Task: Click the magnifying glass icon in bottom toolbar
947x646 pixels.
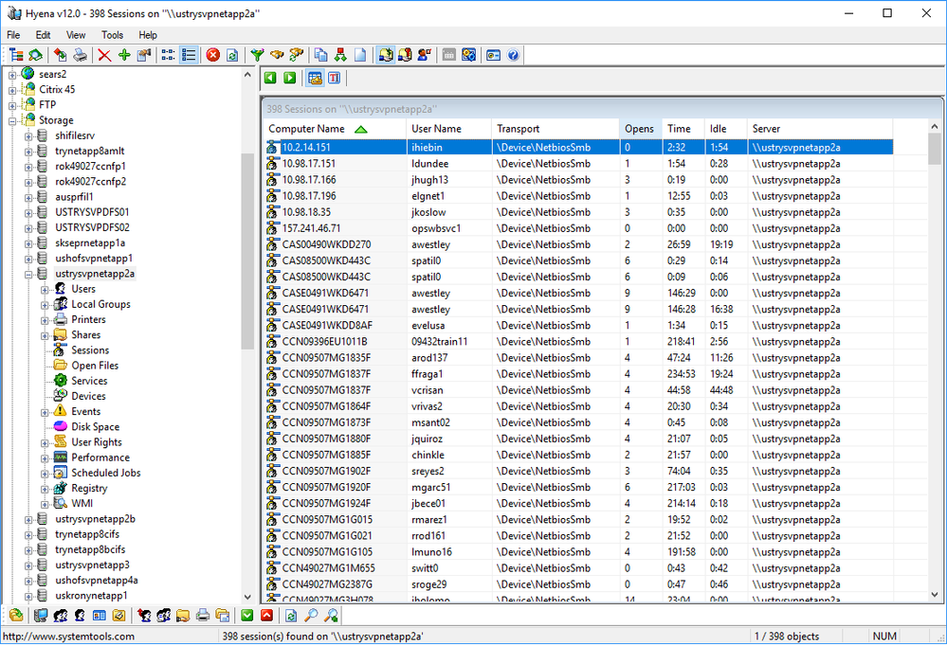Action: (311, 617)
